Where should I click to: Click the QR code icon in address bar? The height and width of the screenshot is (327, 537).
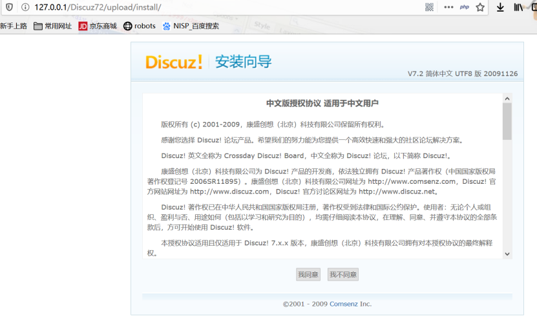coord(429,7)
